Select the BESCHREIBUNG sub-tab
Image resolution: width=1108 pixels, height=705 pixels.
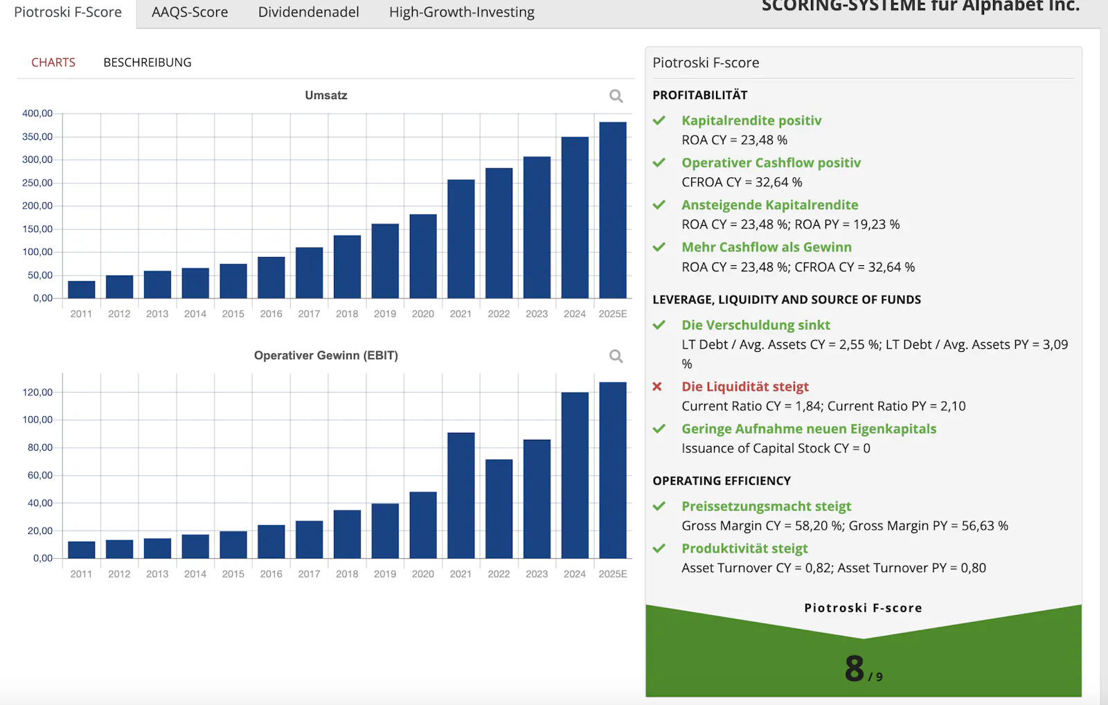[148, 62]
